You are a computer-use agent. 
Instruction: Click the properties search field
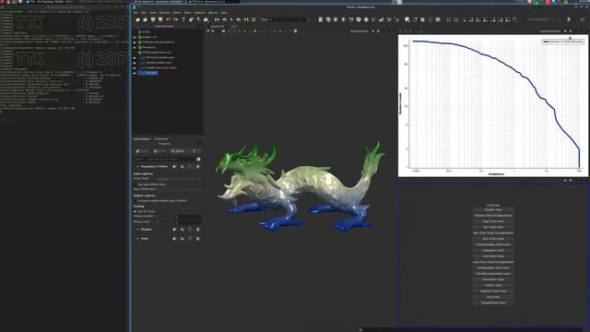click(x=165, y=160)
